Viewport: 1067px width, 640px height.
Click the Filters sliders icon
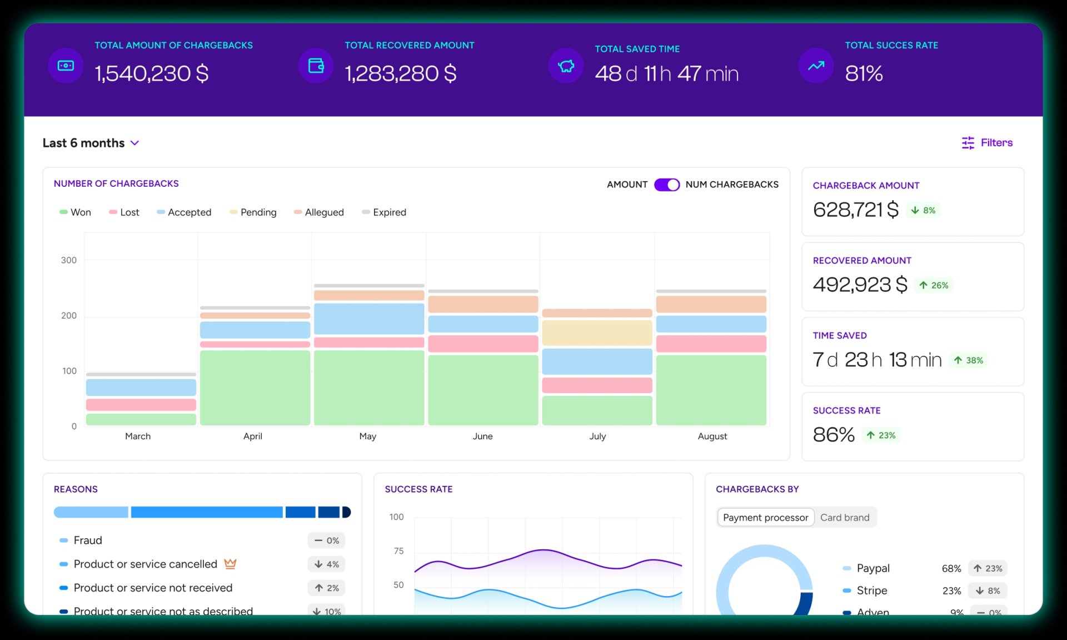968,143
